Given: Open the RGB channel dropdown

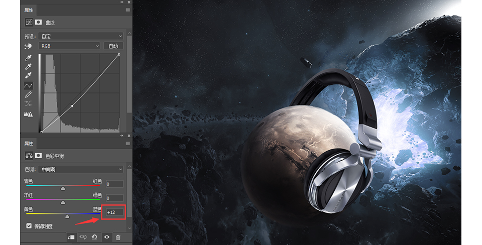Looking at the screenshot, I should (69, 46).
